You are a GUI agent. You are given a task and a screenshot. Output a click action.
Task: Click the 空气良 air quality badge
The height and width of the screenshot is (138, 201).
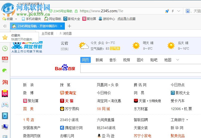click(x=115, y=49)
